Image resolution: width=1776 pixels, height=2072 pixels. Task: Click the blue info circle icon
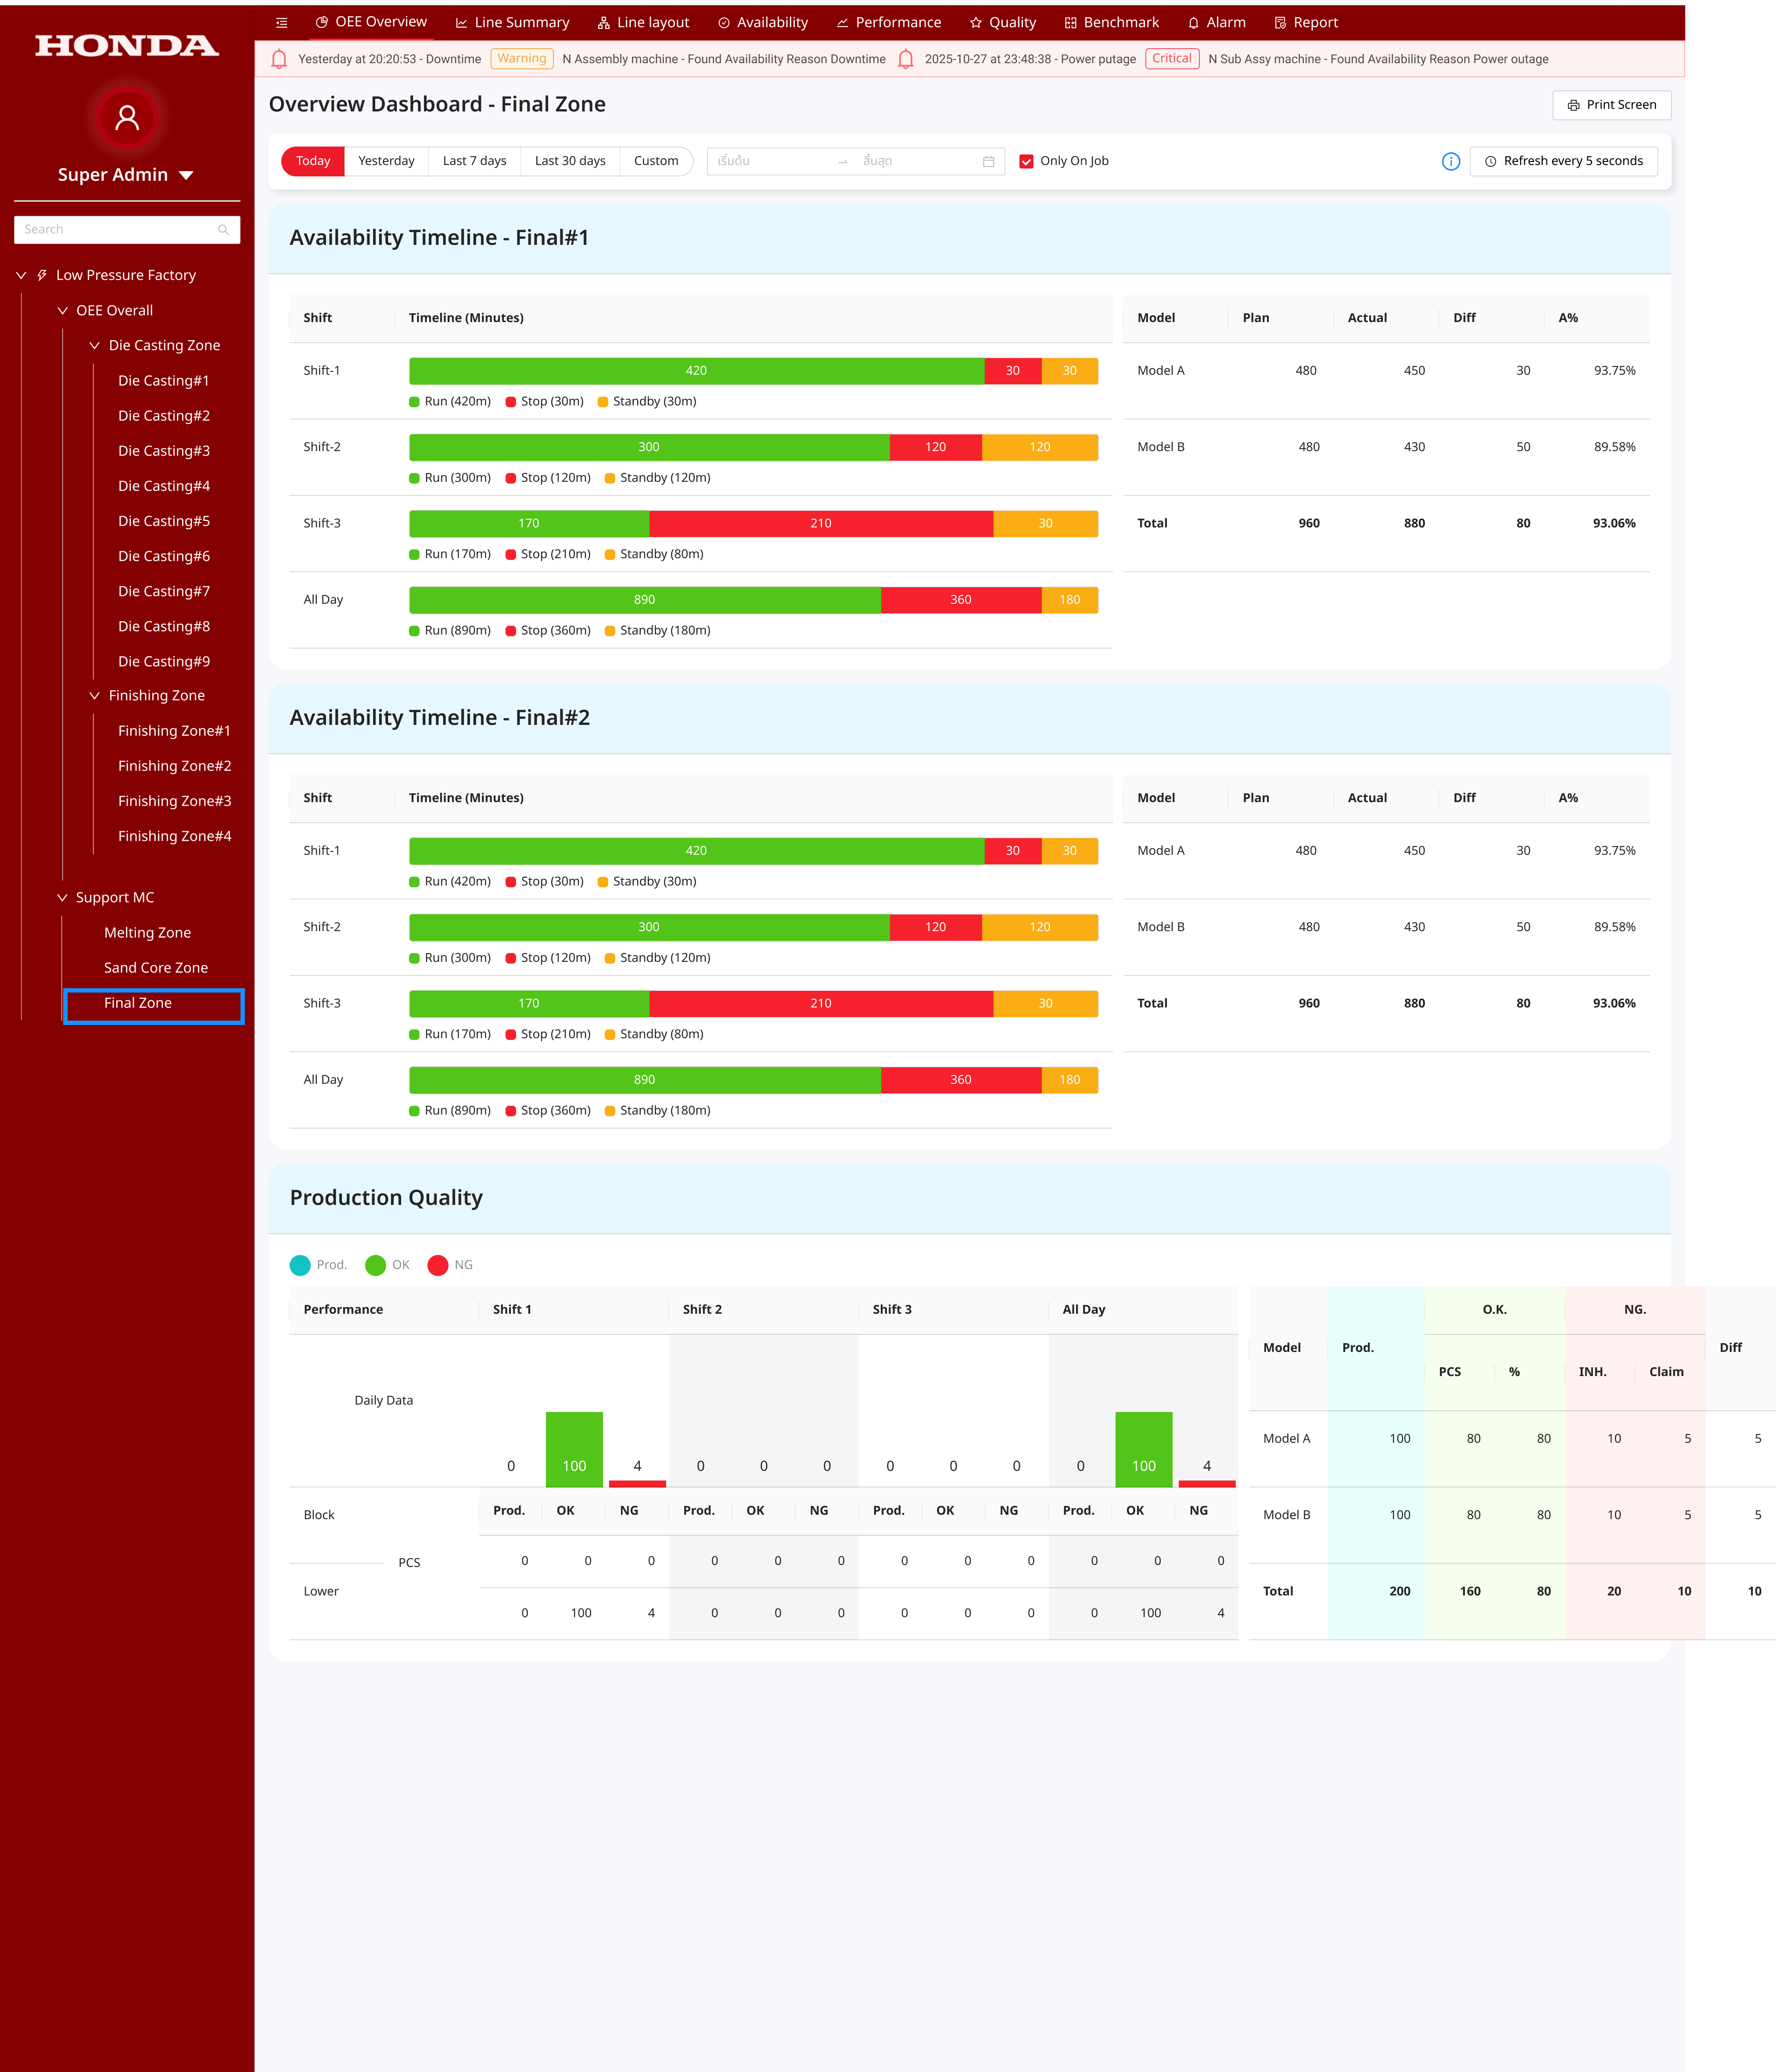pyautogui.click(x=1450, y=161)
